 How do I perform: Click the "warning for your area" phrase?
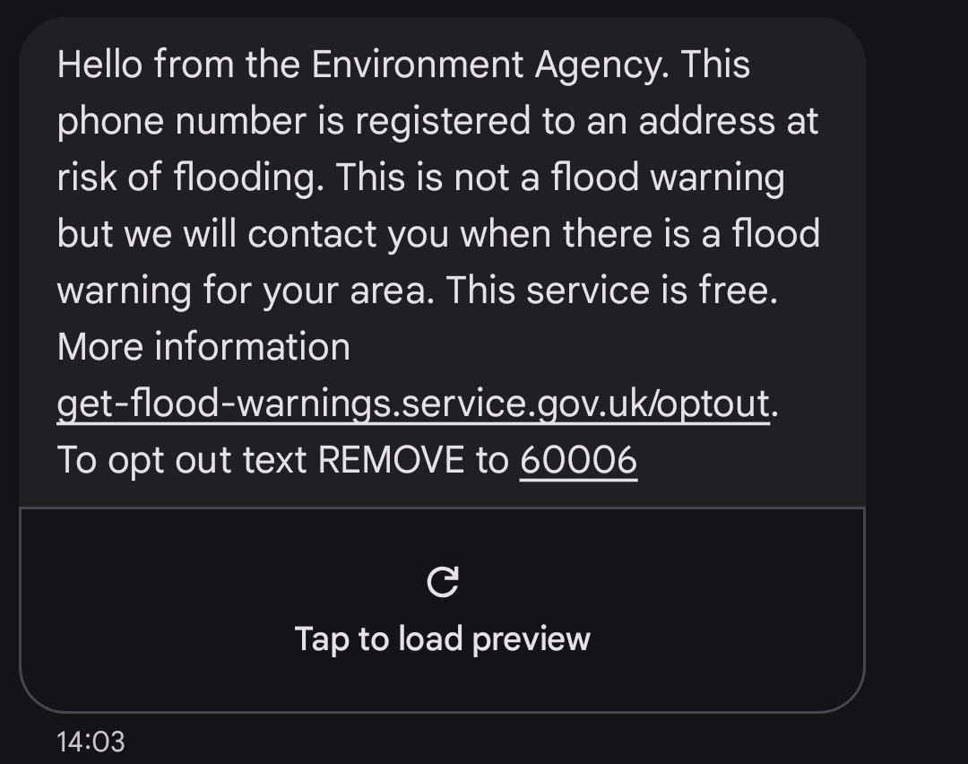pos(245,291)
